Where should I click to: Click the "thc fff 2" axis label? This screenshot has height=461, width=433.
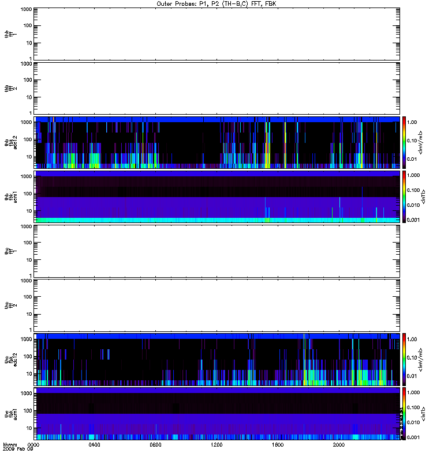[10, 305]
